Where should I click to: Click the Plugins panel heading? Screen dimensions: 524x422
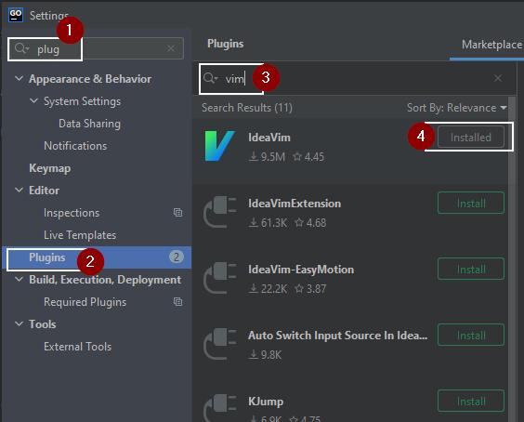click(225, 44)
